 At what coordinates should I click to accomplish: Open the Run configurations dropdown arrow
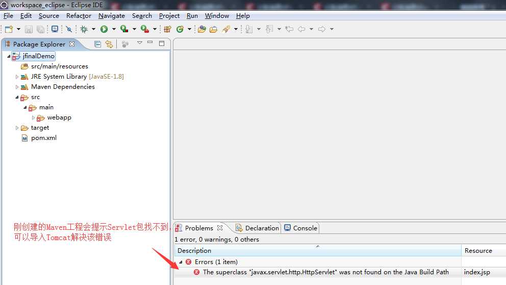[x=114, y=29]
